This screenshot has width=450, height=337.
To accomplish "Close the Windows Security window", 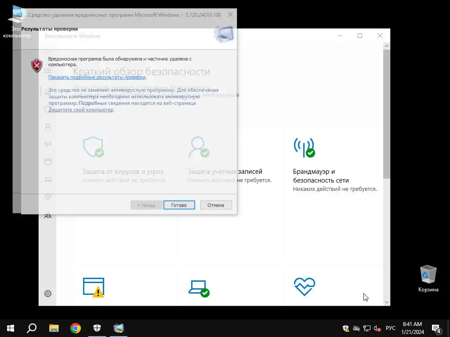I will (x=380, y=36).
